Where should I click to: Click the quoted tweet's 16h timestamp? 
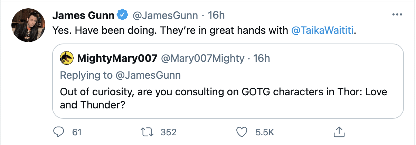point(262,58)
